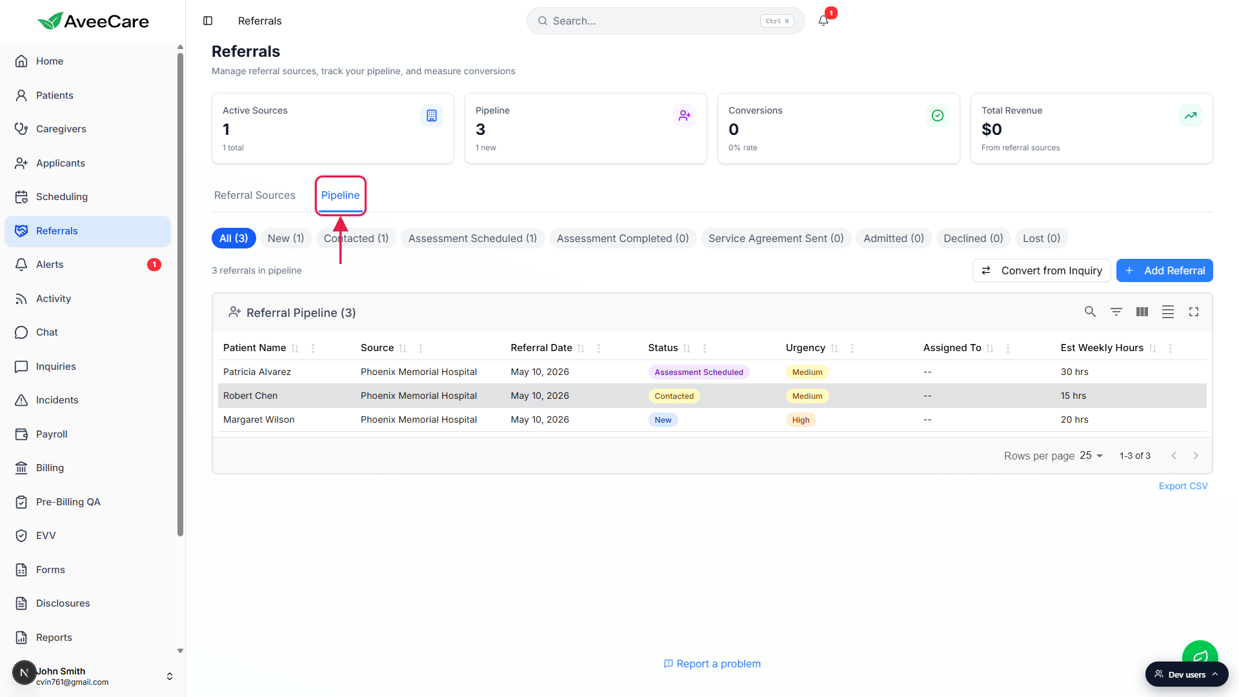Click Report a problem link
The image size is (1239, 697).
[x=712, y=663]
